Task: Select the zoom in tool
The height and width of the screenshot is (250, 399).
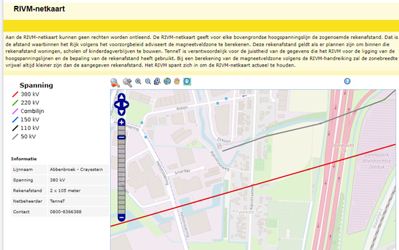Action: coord(138,82)
